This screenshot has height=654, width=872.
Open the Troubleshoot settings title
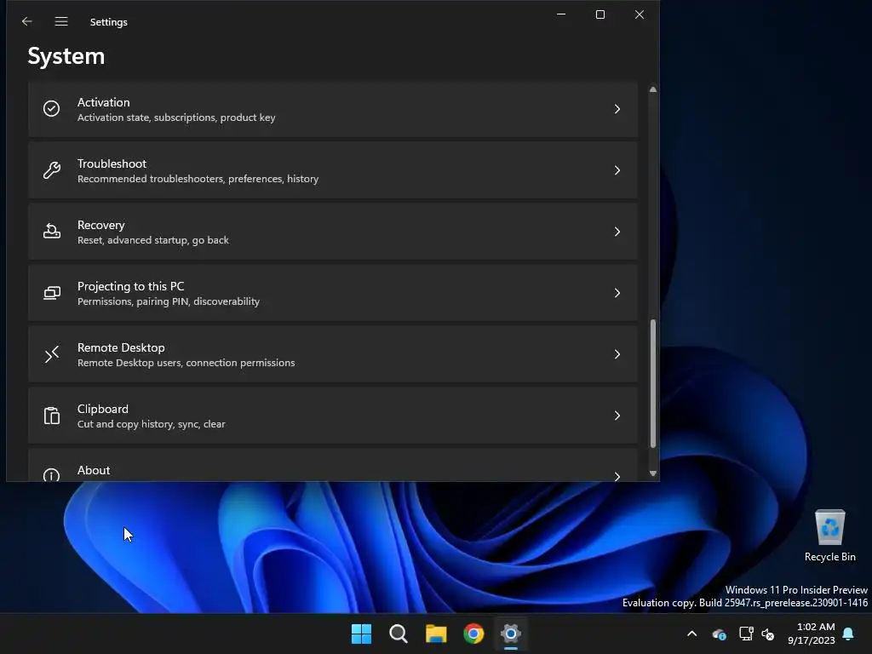112,163
